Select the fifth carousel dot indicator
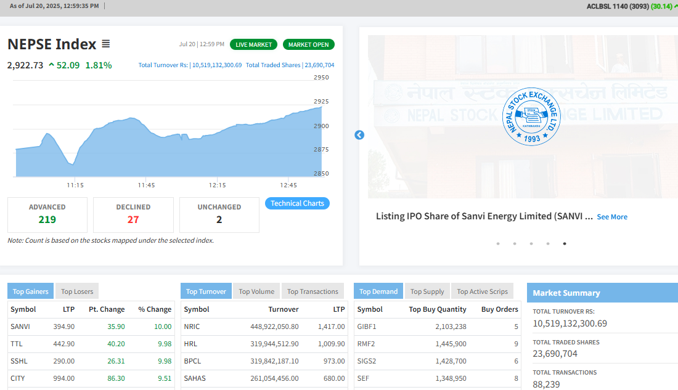Image resolution: width=678 pixels, height=390 pixels. click(x=565, y=243)
